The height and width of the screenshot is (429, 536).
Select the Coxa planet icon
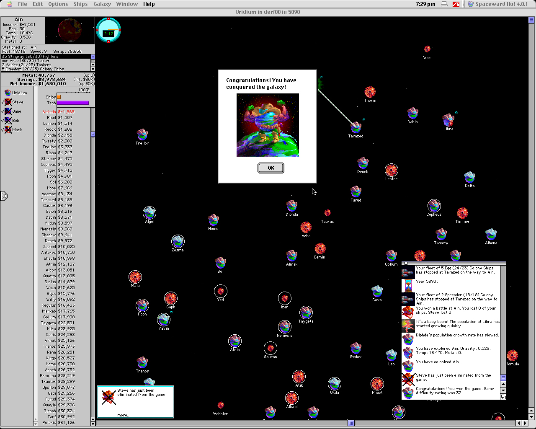[x=377, y=291]
